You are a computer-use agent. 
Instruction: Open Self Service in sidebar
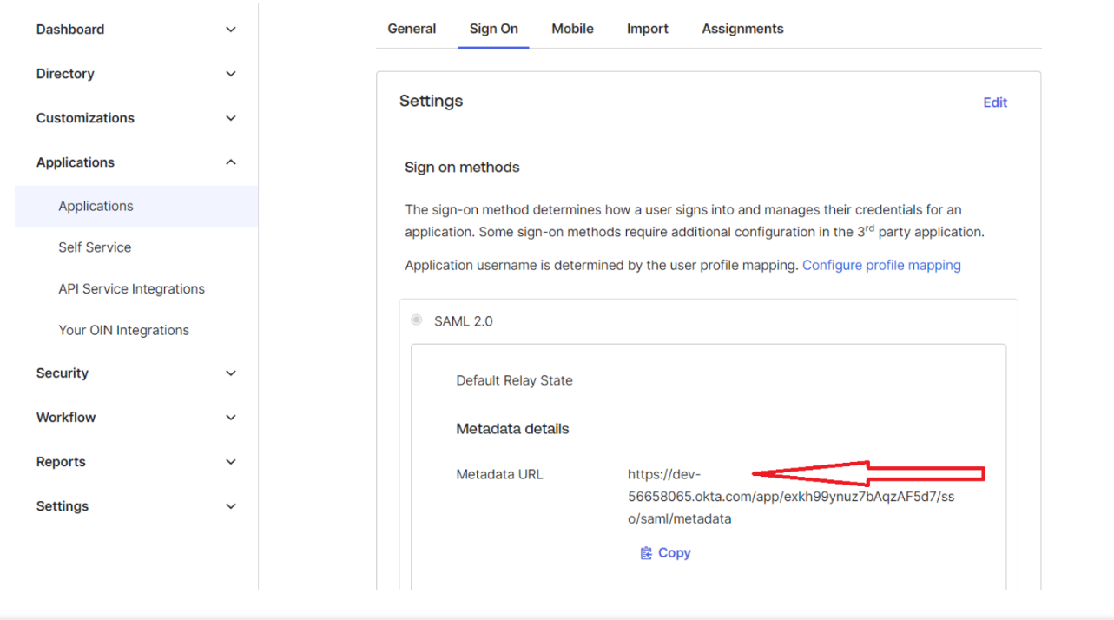pos(95,247)
